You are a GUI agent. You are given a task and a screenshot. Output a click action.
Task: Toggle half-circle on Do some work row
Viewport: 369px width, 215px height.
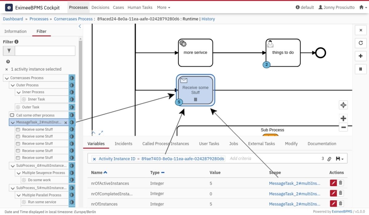click(x=72, y=180)
